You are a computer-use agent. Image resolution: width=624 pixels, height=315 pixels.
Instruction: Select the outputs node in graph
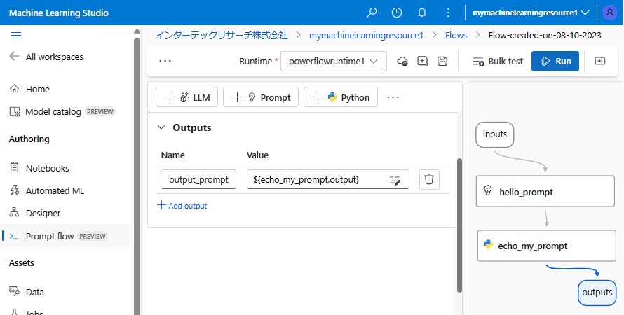(x=597, y=293)
